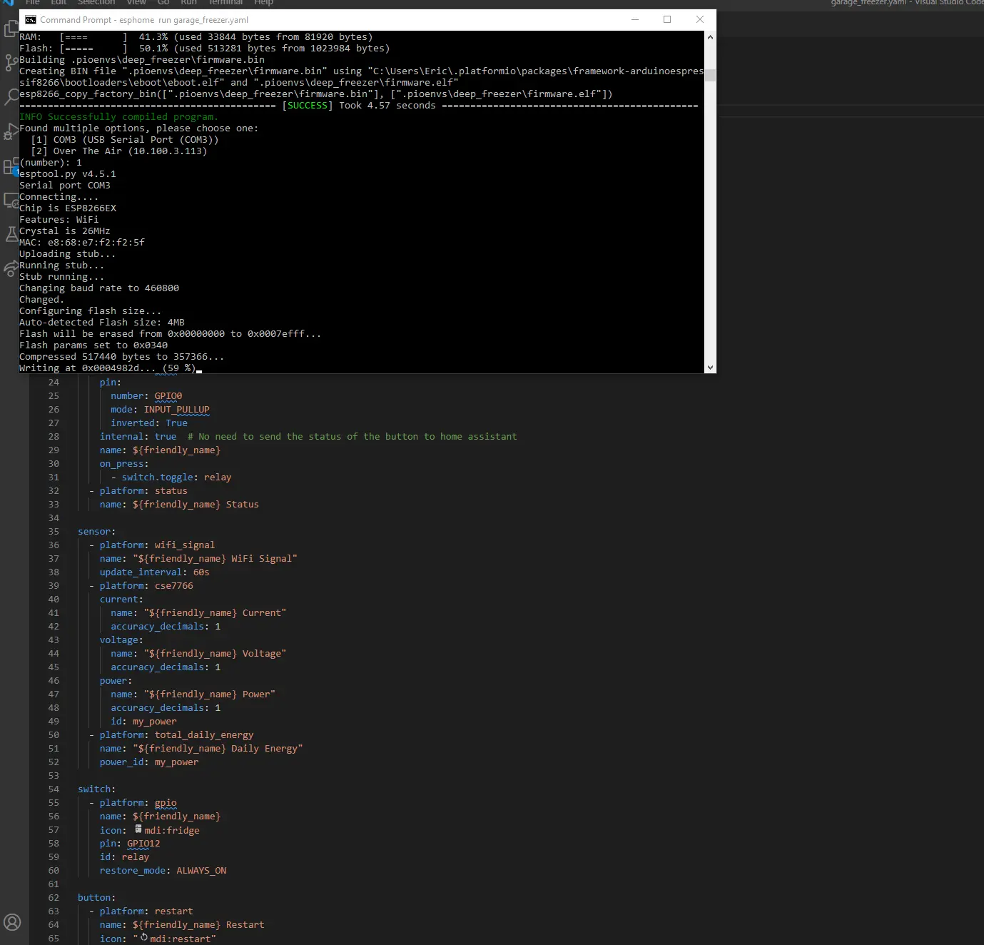Maximize the Command Prompt window
Screen dimensions: 984x945
pyautogui.click(x=667, y=20)
